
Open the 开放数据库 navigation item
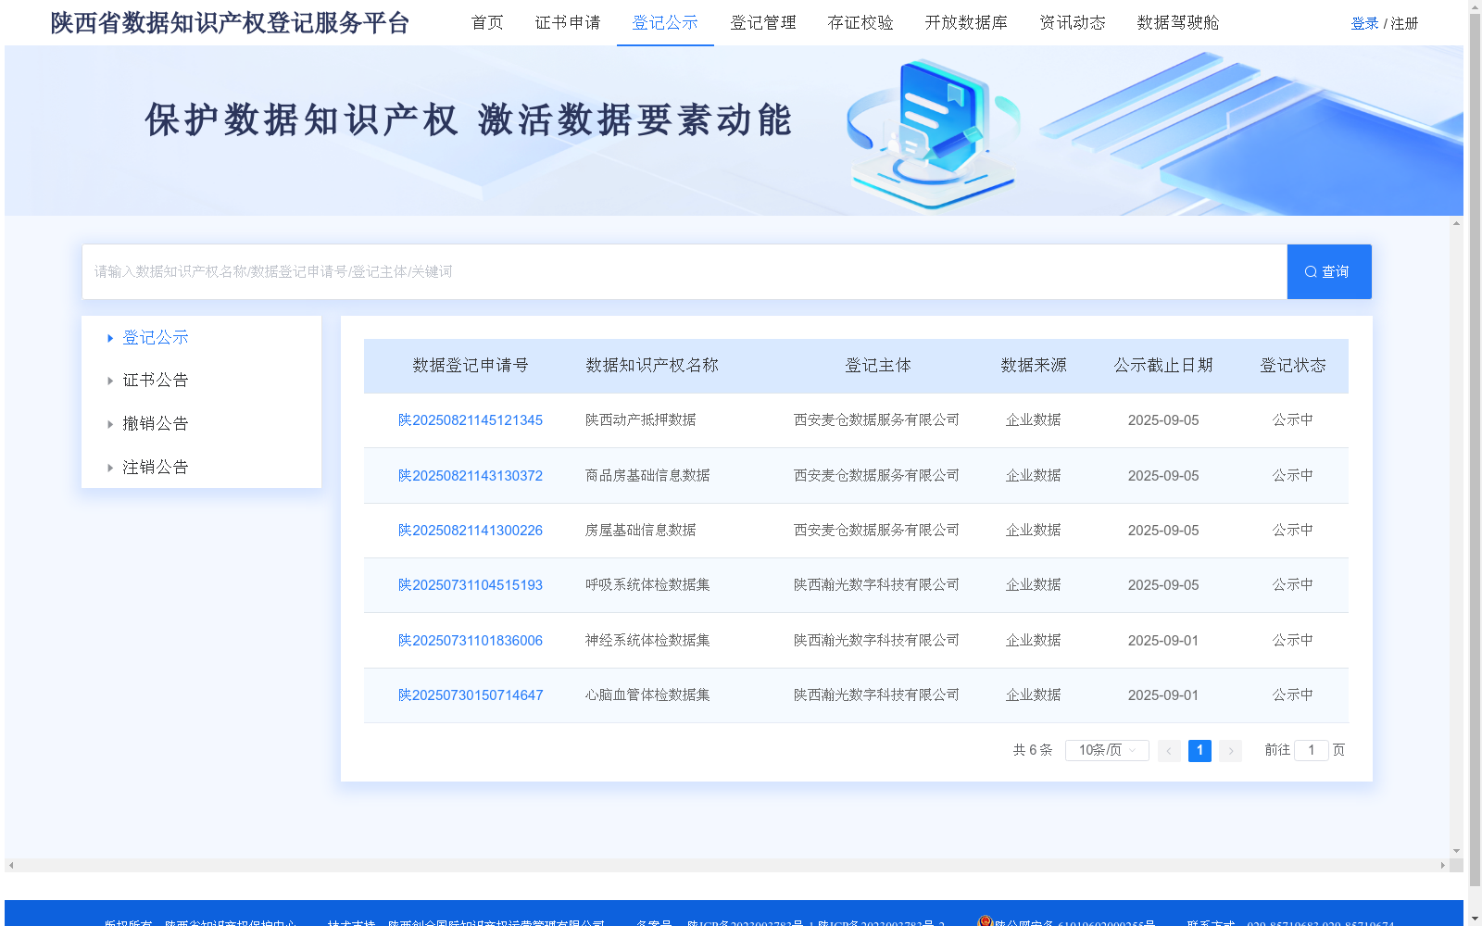pos(966,23)
